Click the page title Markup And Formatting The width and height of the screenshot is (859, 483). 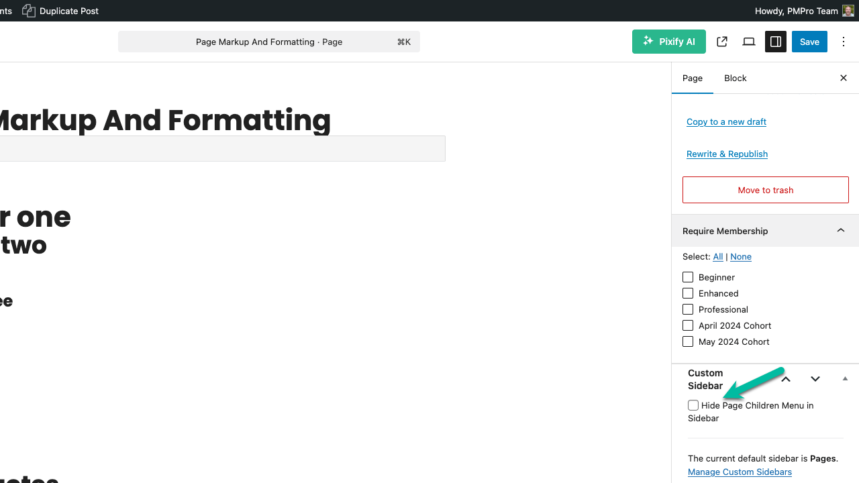(x=165, y=120)
